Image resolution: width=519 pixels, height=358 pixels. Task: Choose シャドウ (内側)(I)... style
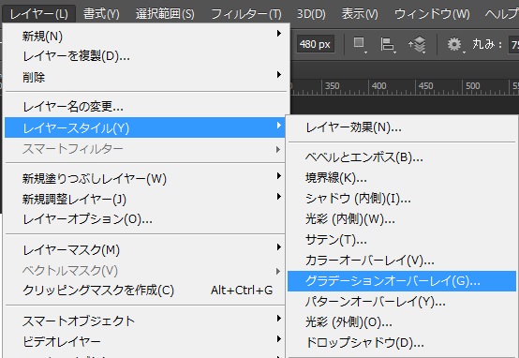tap(402, 199)
